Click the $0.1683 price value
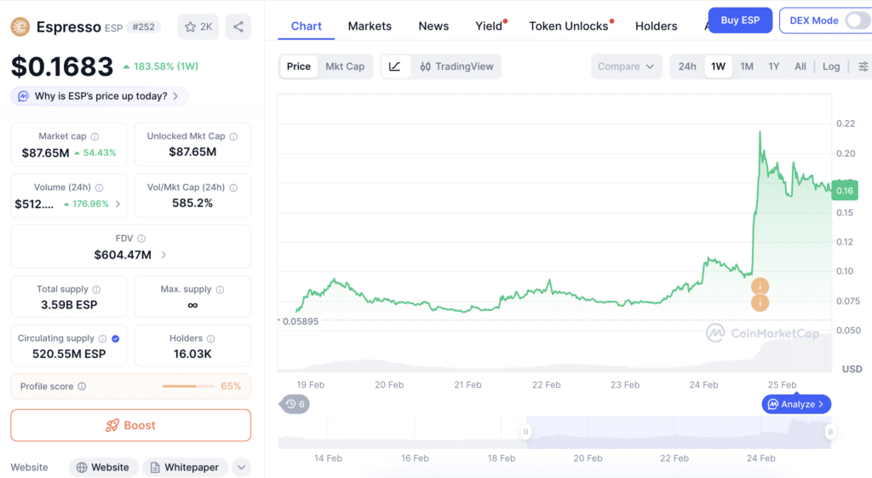872x478 pixels. point(62,66)
